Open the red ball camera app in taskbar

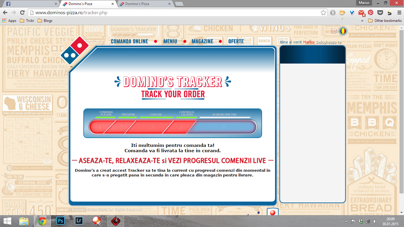pos(97,221)
